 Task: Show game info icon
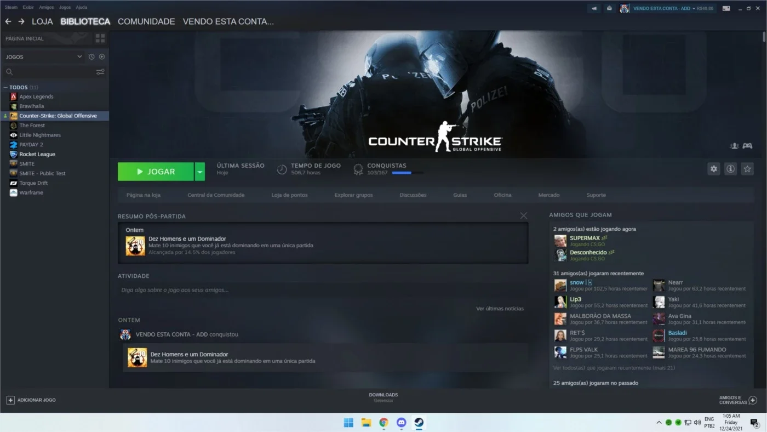(730, 169)
